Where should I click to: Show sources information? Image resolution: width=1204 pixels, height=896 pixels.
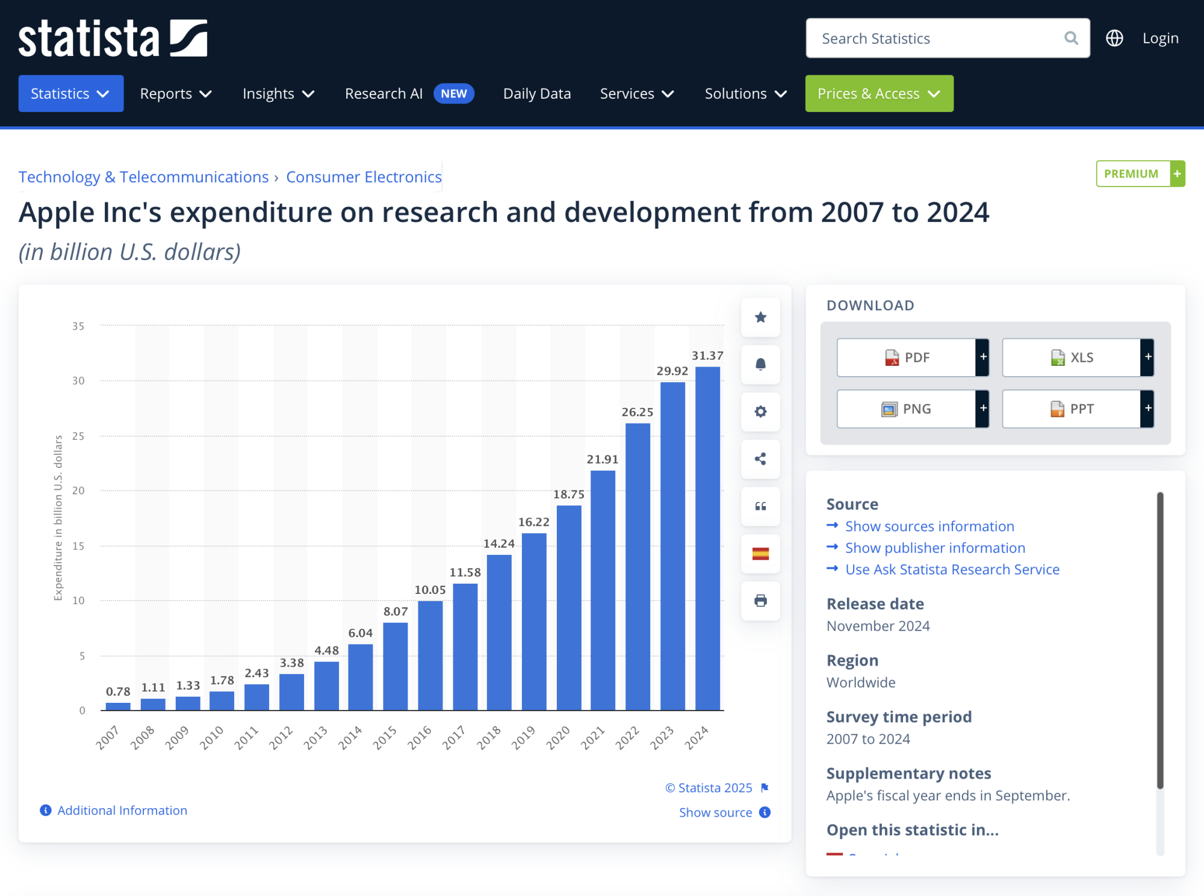coord(929,525)
